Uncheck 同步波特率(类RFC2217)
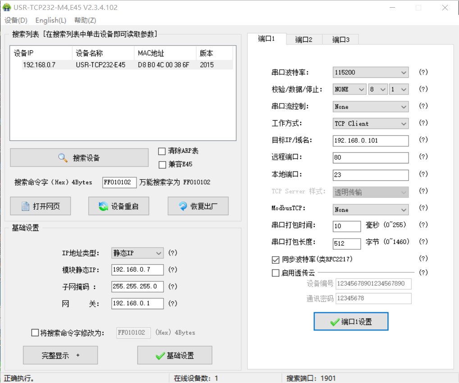The width and height of the screenshot is (459, 383). coord(276,260)
